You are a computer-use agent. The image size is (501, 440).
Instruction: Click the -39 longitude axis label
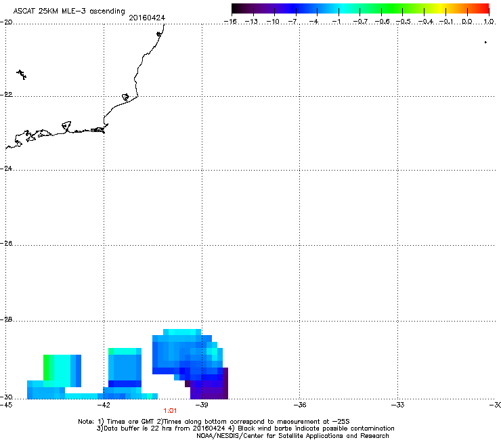pyautogui.click(x=202, y=405)
